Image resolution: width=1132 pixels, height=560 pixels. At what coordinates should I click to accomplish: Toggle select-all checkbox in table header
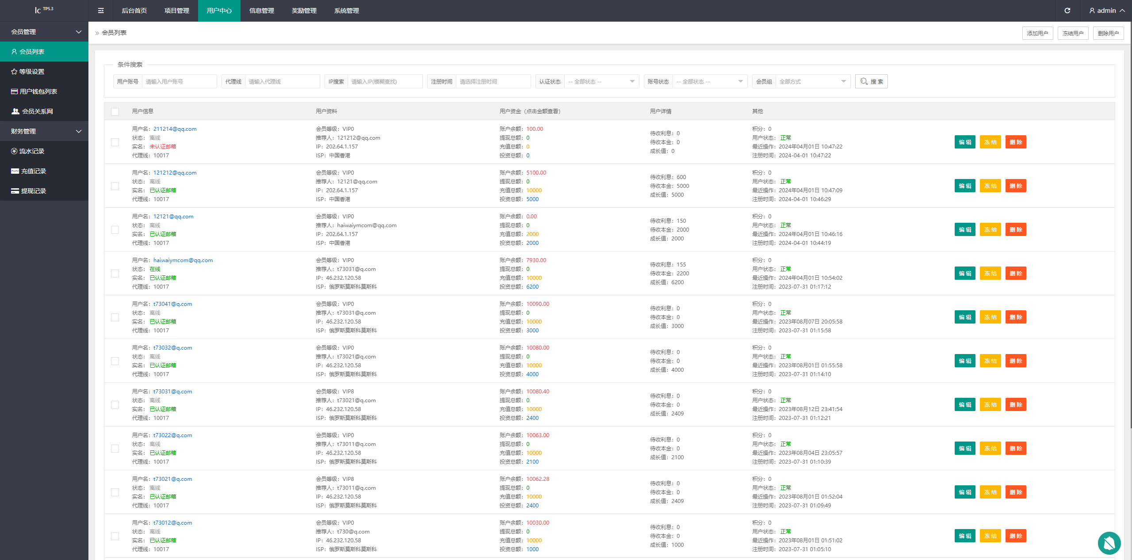click(x=115, y=111)
